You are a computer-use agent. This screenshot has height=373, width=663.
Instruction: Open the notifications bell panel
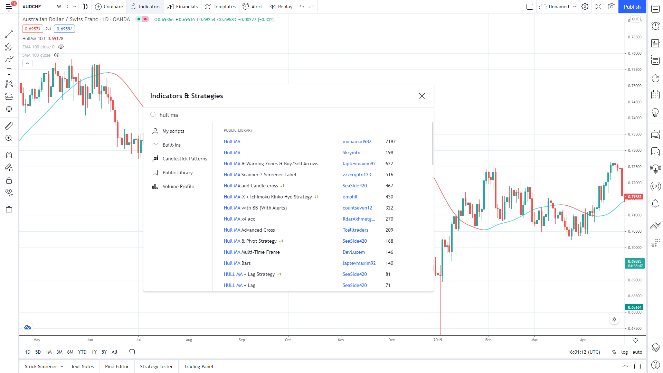[655, 203]
